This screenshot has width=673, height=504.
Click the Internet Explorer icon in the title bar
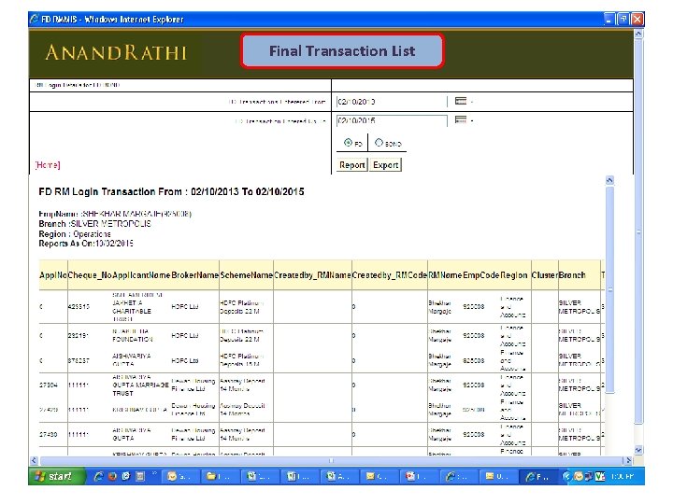[35, 19]
